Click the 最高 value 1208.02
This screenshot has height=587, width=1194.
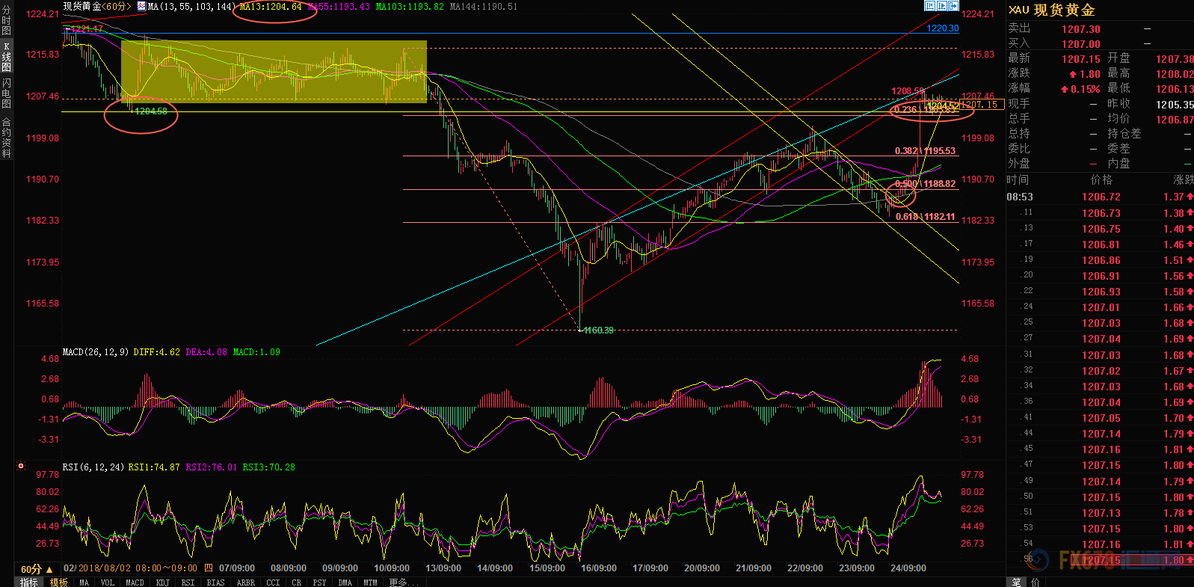(x=1175, y=74)
